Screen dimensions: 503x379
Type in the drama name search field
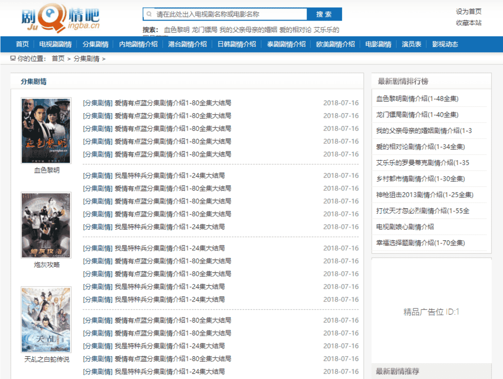[x=229, y=14]
